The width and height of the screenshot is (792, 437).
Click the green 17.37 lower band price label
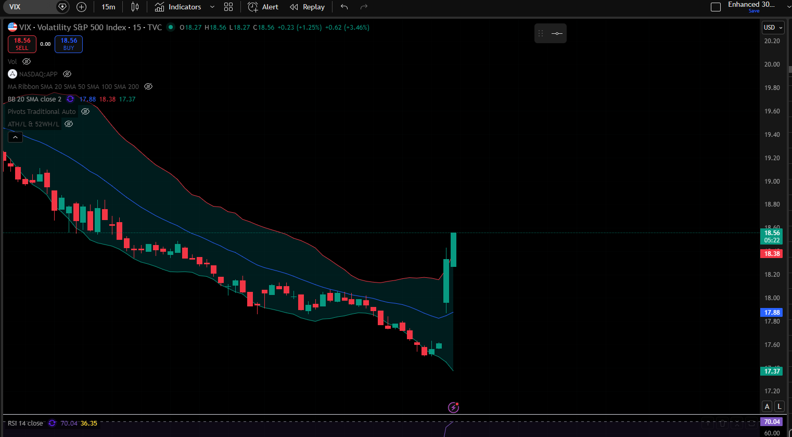(772, 371)
